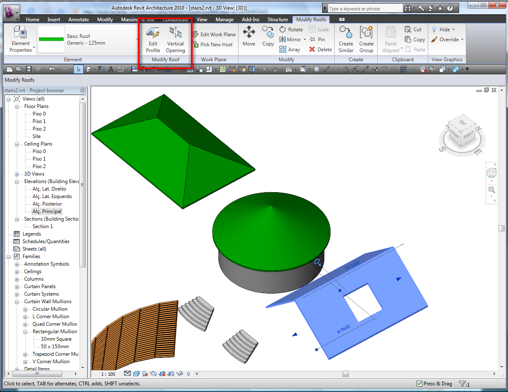Open the model graphics style cube icon
Image resolution: width=508 pixels, height=392 pixels.
coord(136,374)
